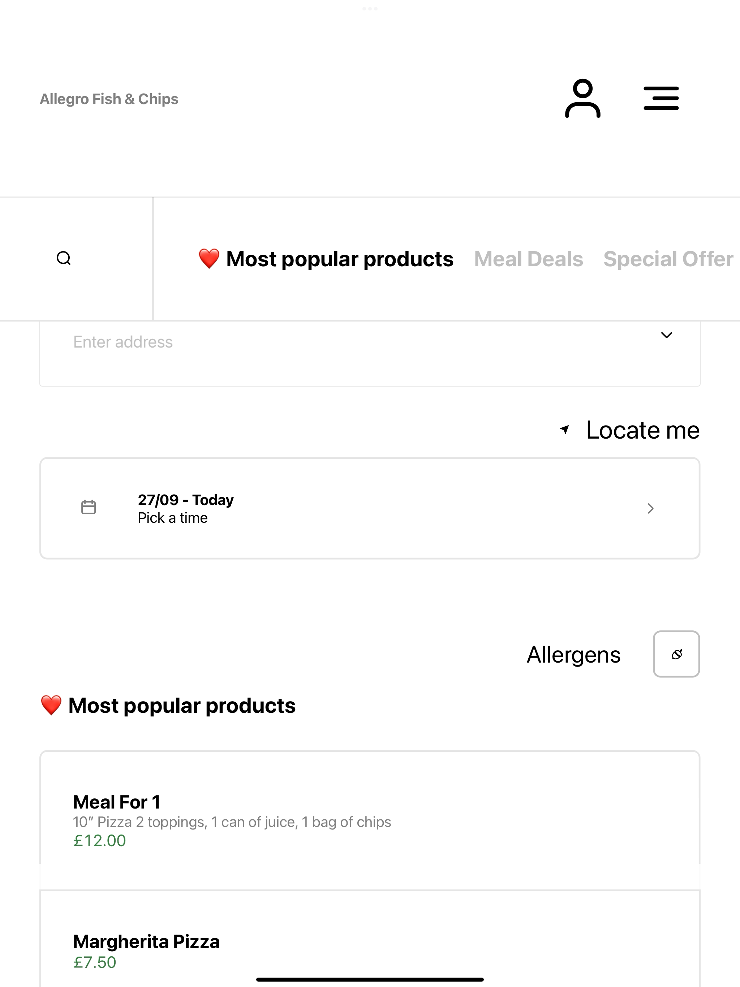Open the hamburger menu icon
The image size is (740, 987).
661,98
